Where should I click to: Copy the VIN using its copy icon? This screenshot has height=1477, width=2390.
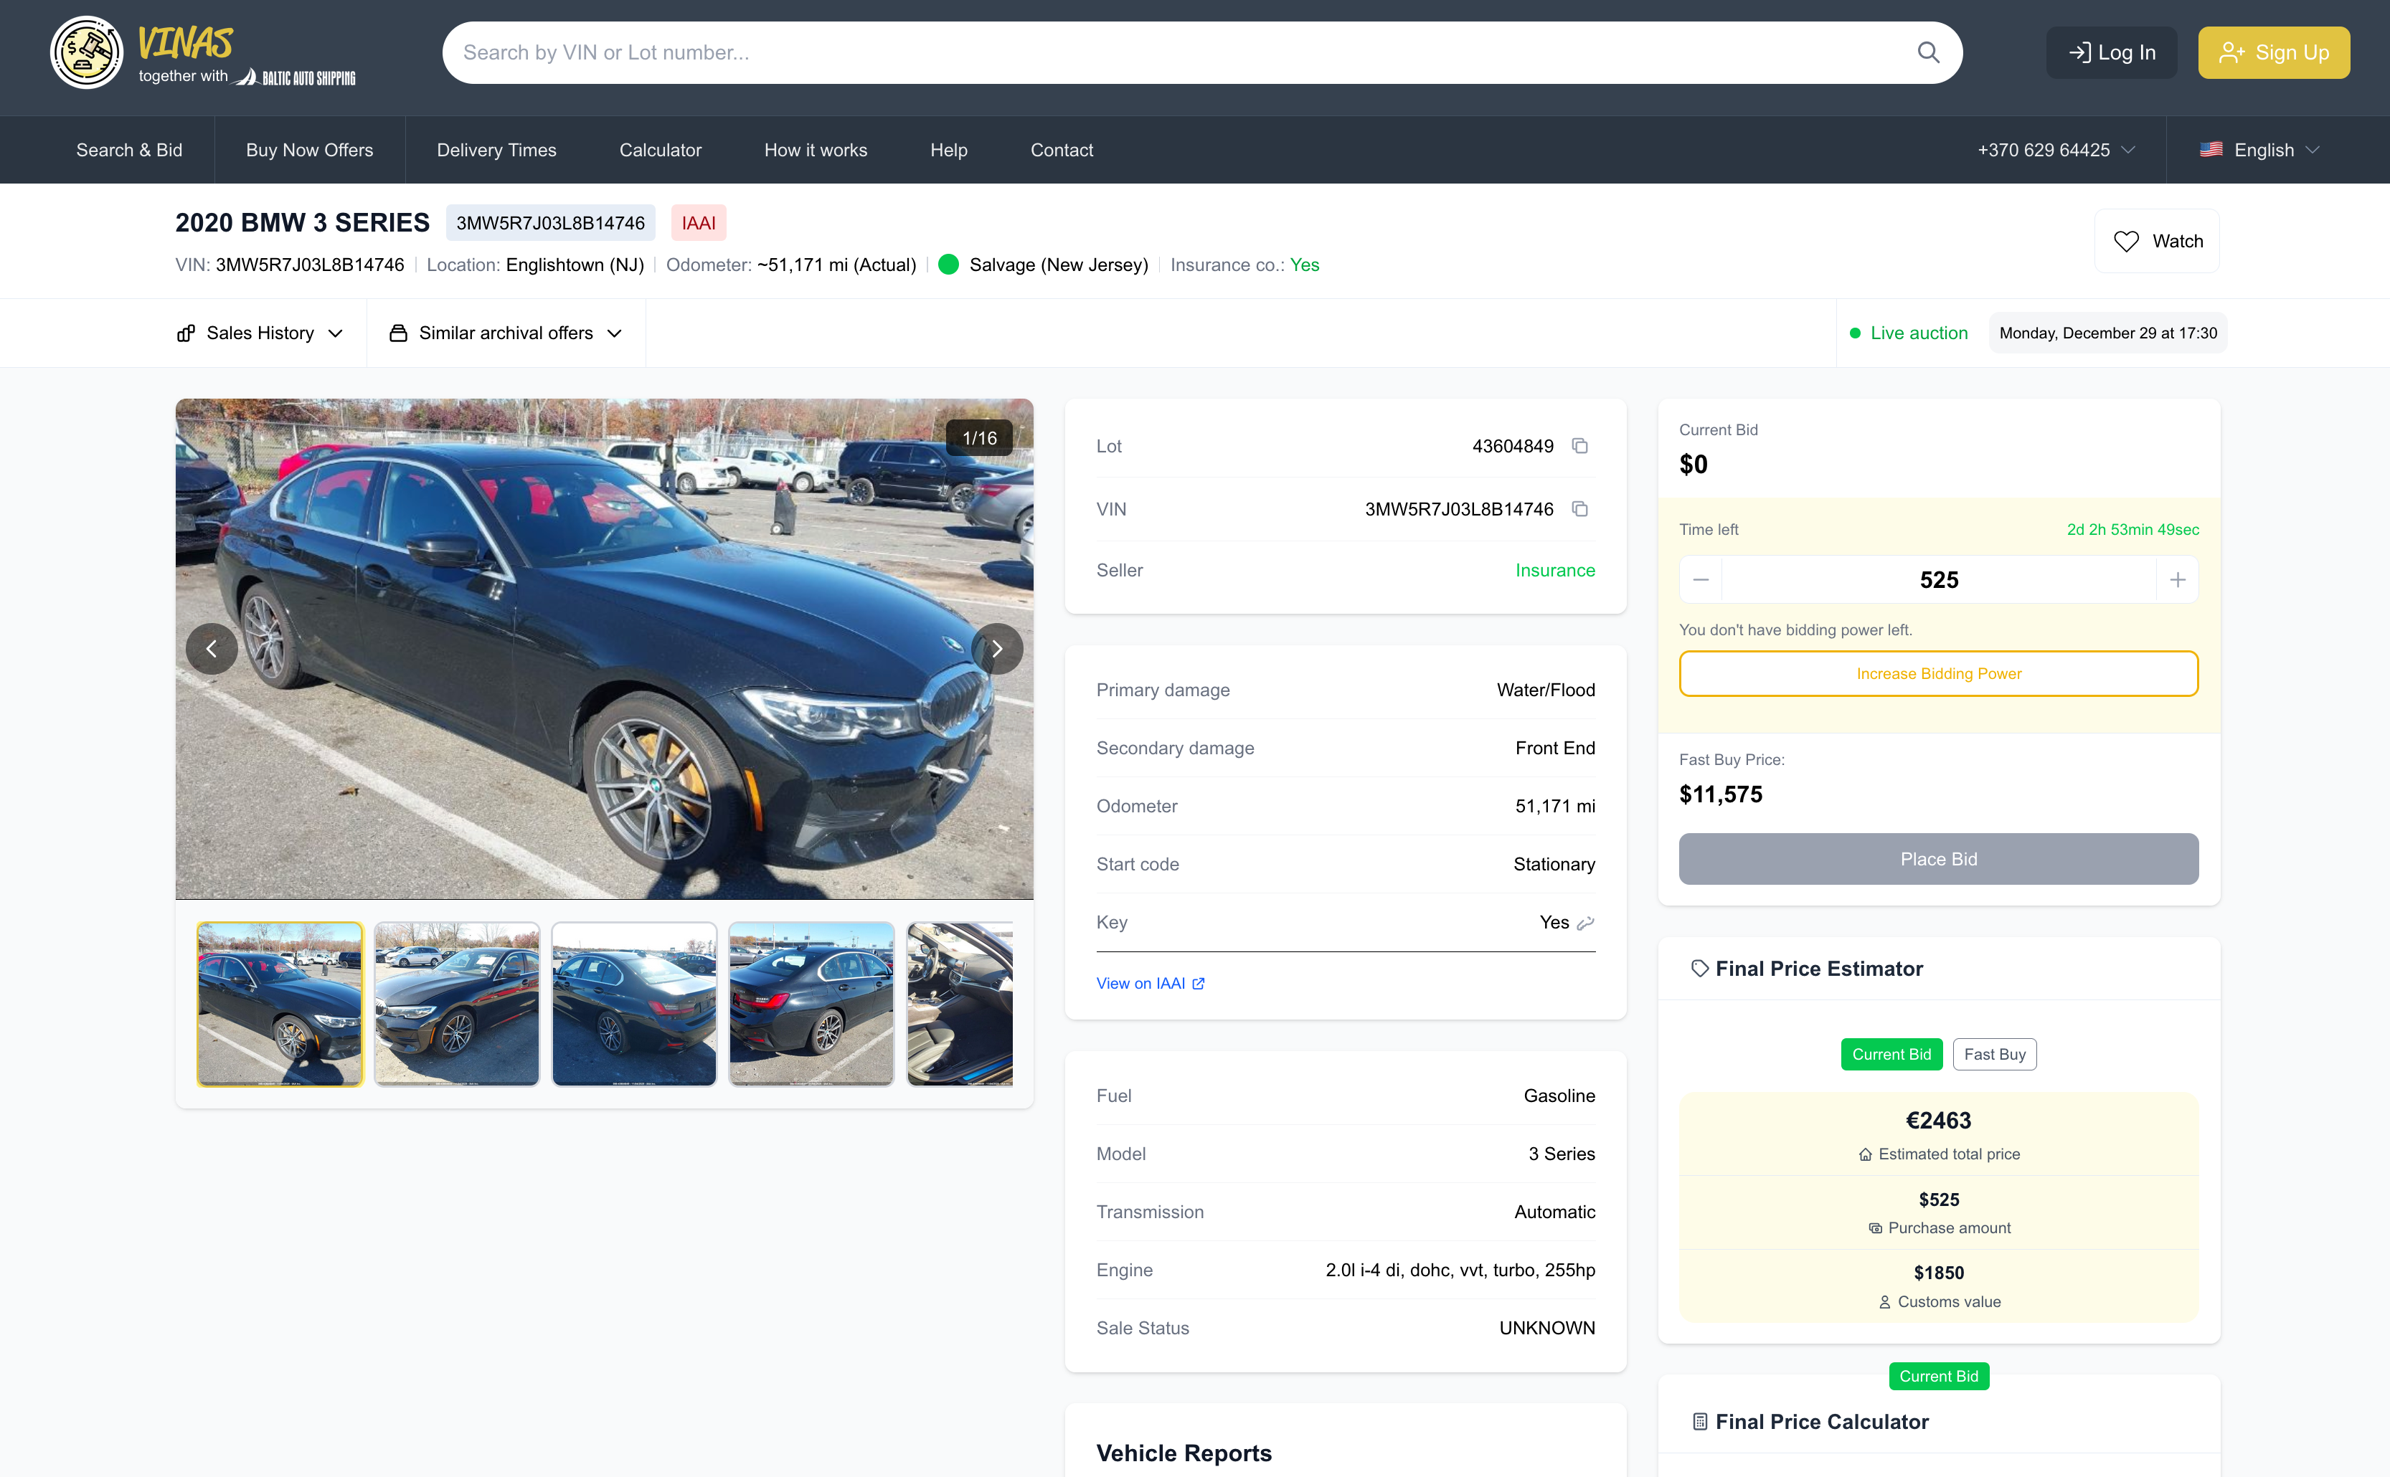[x=1579, y=509]
